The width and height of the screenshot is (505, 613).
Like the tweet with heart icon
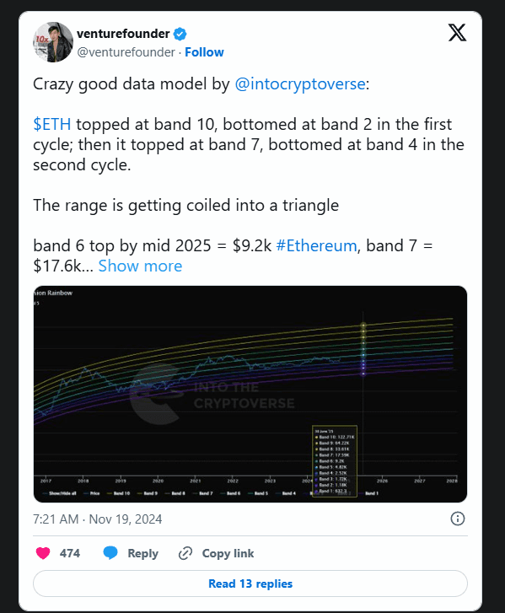[43, 553]
